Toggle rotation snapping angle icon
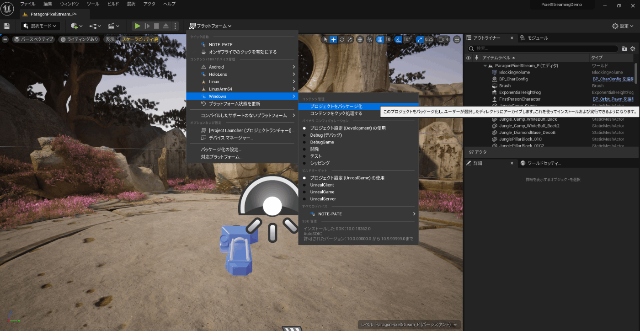 [x=398, y=39]
